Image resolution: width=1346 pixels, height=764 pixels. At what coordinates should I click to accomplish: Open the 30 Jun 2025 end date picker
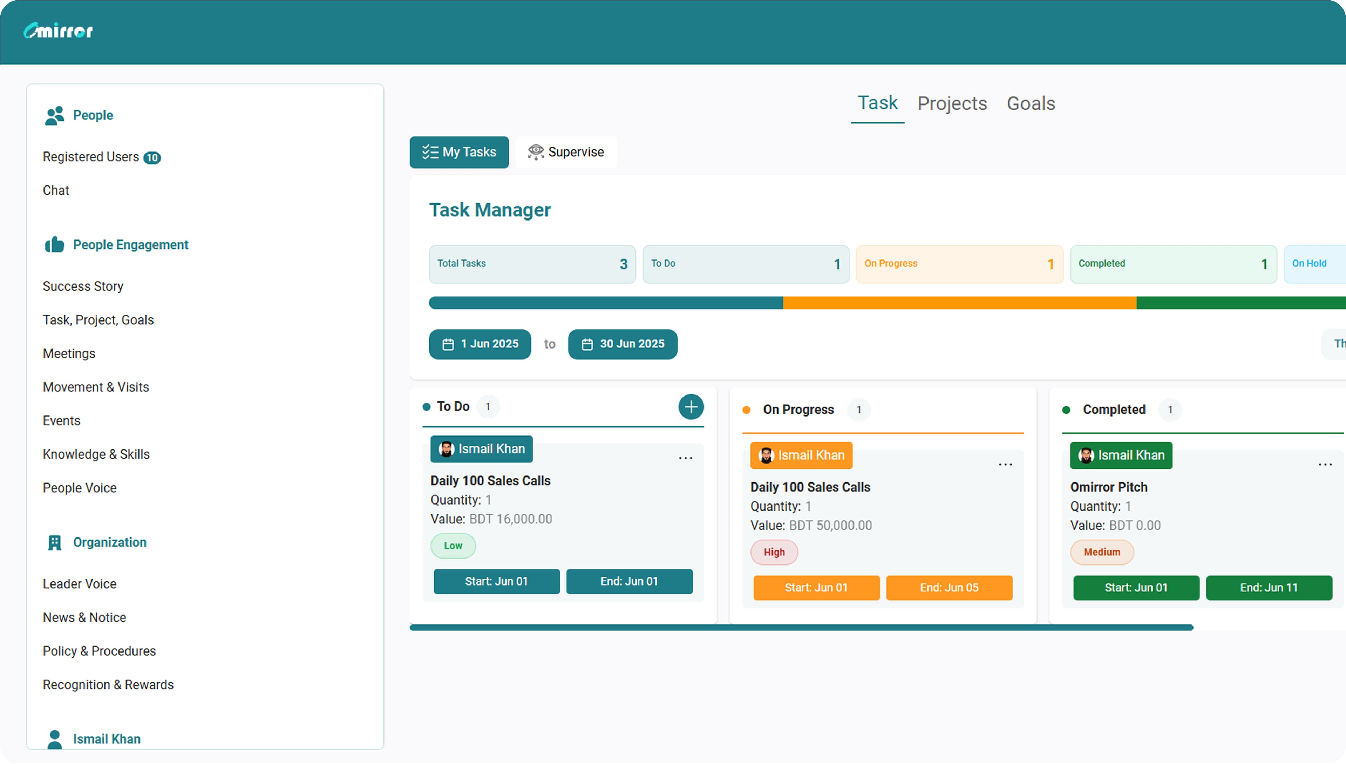coord(622,344)
